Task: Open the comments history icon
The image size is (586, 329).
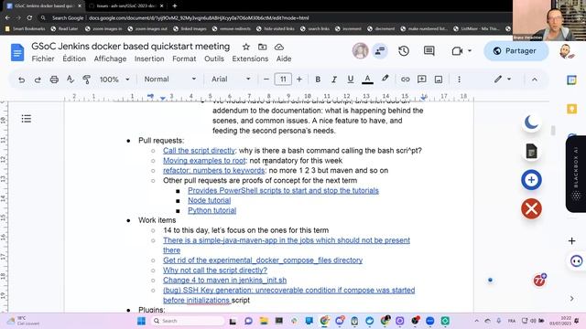Action: click(429, 51)
